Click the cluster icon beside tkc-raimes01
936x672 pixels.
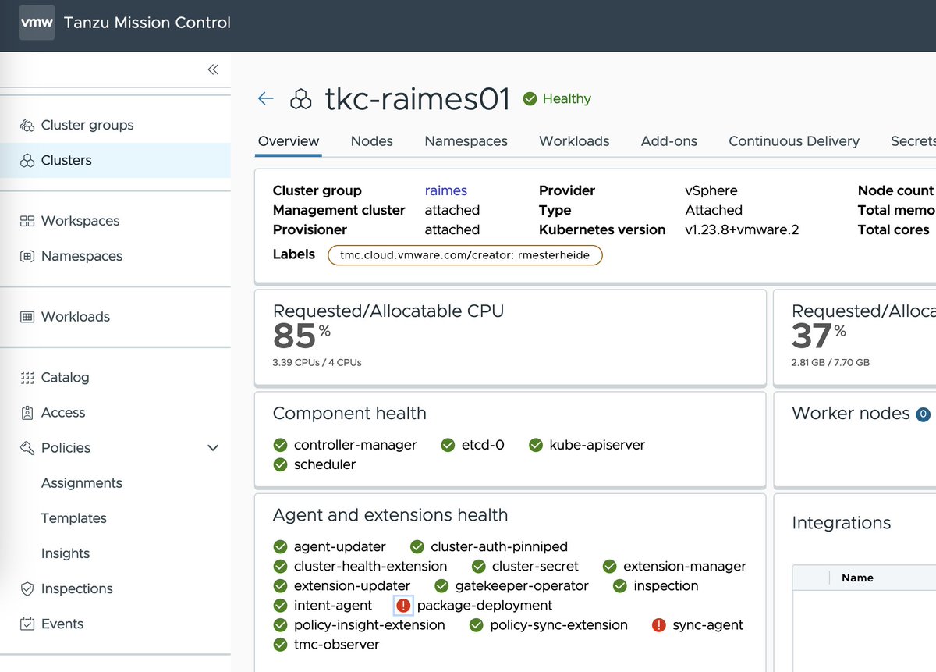click(x=300, y=99)
